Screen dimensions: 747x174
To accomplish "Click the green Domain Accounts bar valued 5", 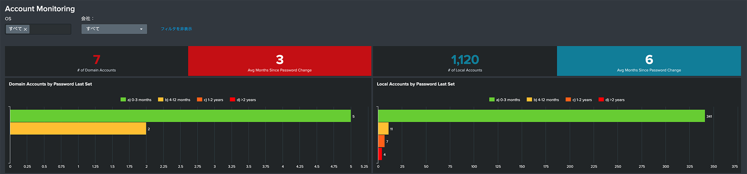I will pyautogui.click(x=180, y=116).
